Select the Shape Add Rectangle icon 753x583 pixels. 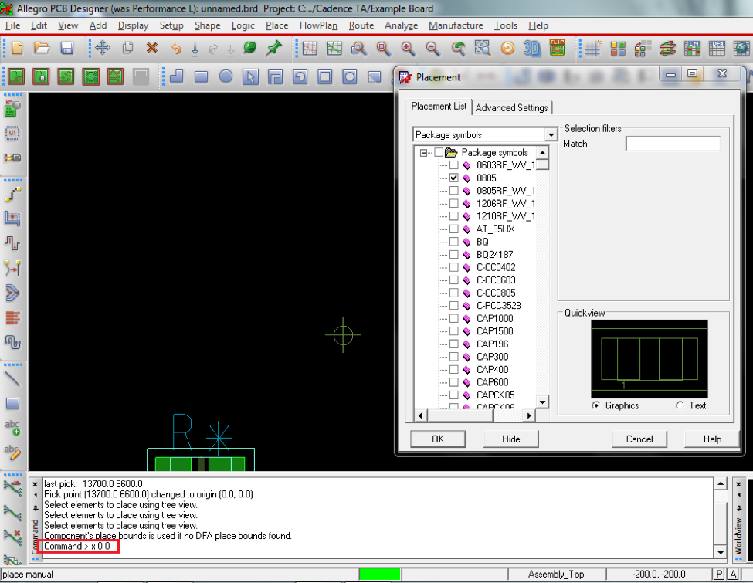[201, 76]
